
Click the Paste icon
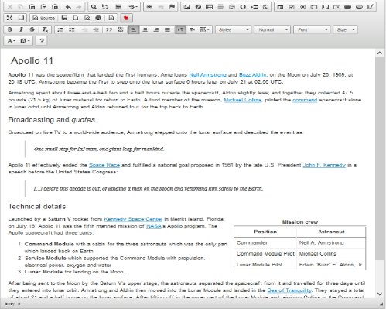click(x=32, y=7)
